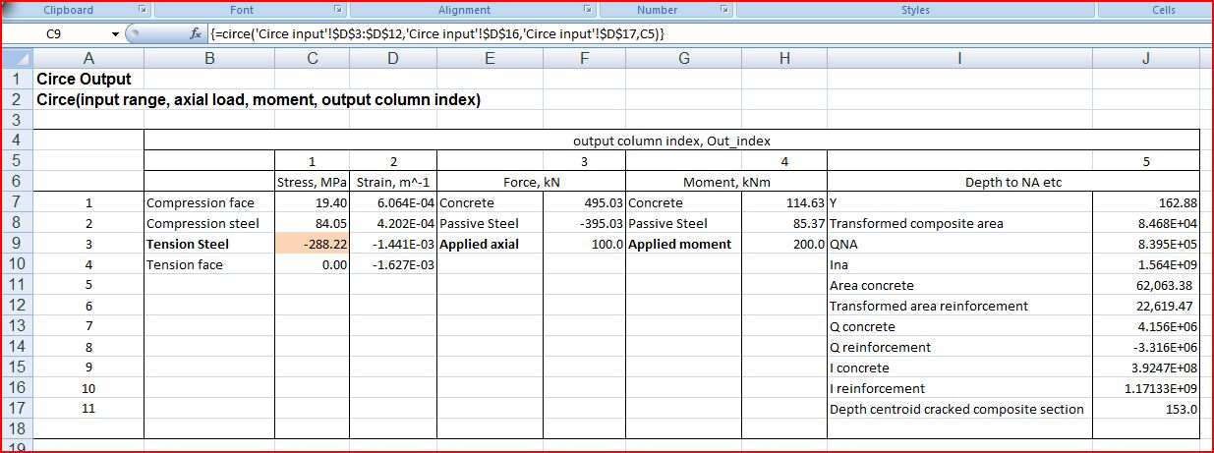This screenshot has height=453, width=1214.
Task: Select row 17 header
Action: pyautogui.click(x=17, y=409)
